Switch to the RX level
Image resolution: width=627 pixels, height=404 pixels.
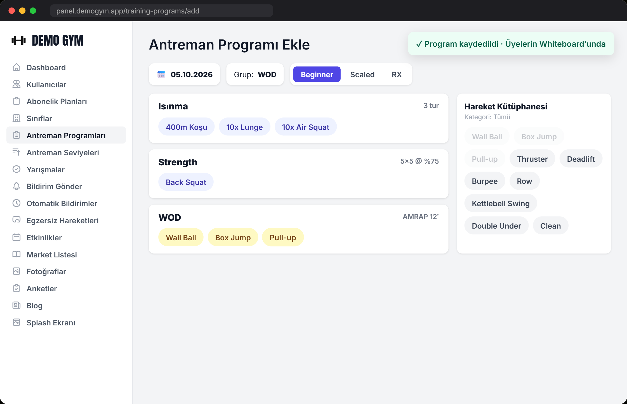397,74
